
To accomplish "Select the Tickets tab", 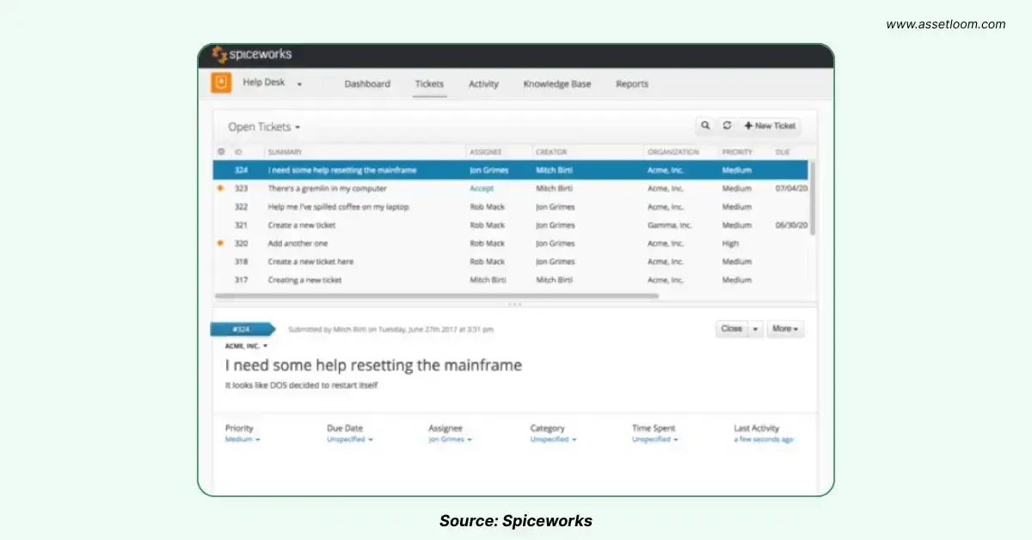I will [429, 84].
